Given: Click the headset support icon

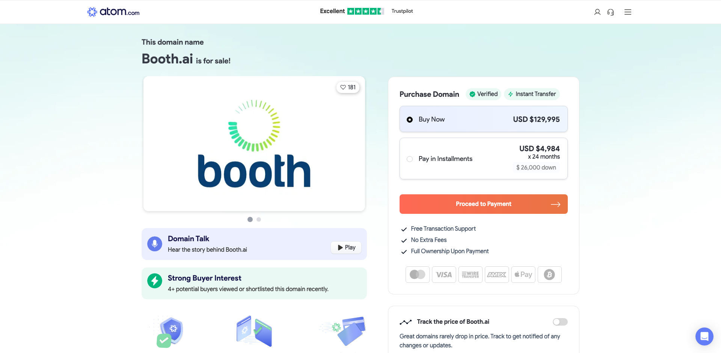Looking at the screenshot, I should pyautogui.click(x=611, y=12).
